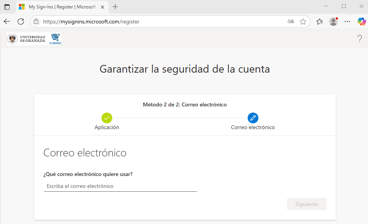Click the large 'Correo electrónico' section heading
The image size is (368, 224).
[85, 153]
